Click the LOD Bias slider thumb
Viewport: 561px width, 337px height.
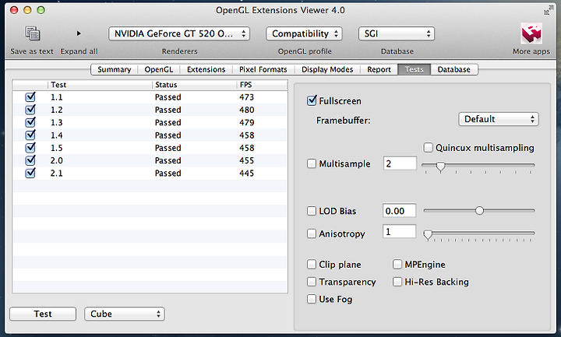pos(479,211)
